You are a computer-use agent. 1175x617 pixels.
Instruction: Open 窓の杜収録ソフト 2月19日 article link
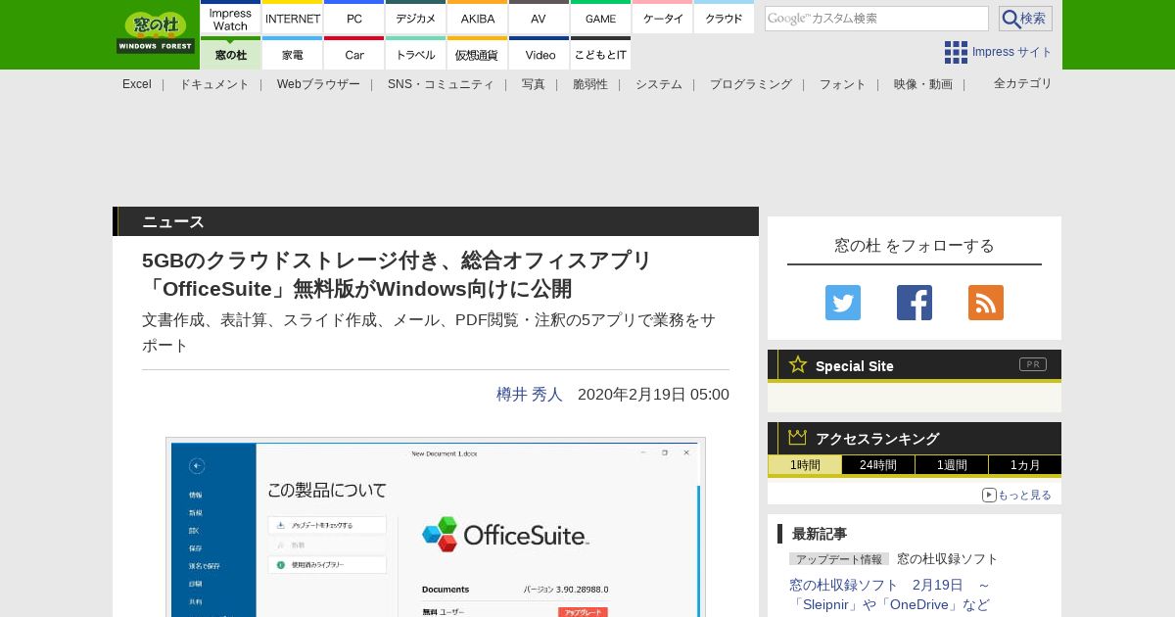(x=890, y=594)
